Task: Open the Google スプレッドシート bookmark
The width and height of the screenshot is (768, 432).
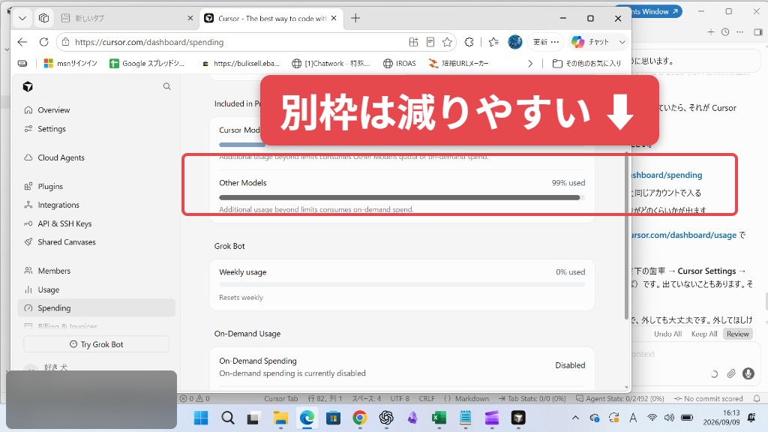Action: 147,63
